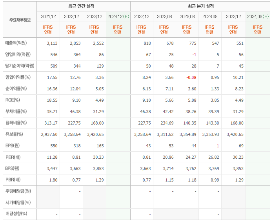Click ROE value 18.55
Viewport: 273px width, 222px height.
pos(52,100)
